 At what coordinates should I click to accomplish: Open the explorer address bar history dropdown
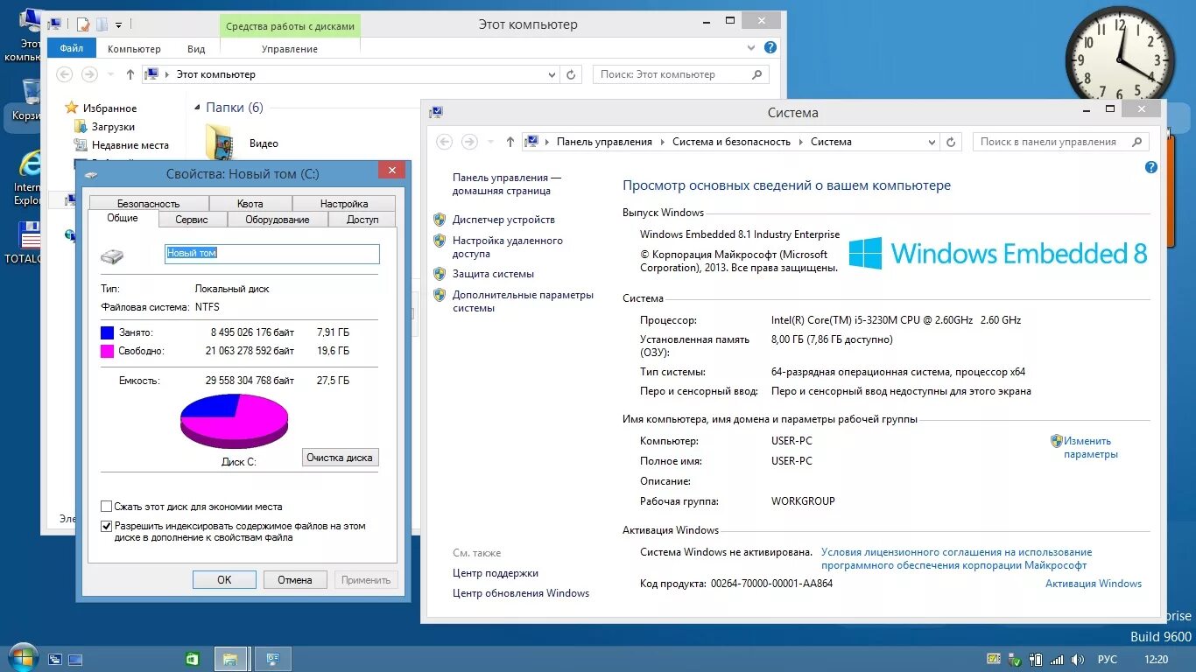[x=552, y=74]
